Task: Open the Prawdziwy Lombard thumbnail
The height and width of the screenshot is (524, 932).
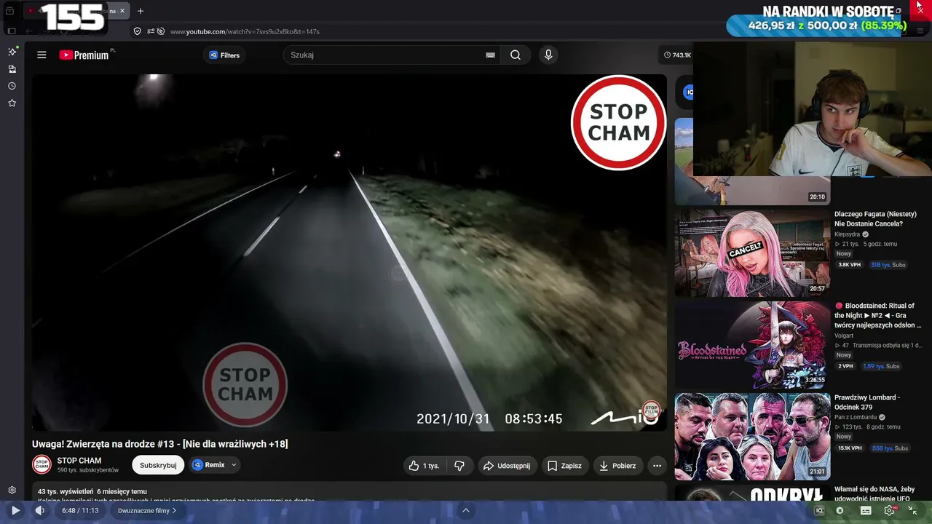Action: [x=752, y=437]
